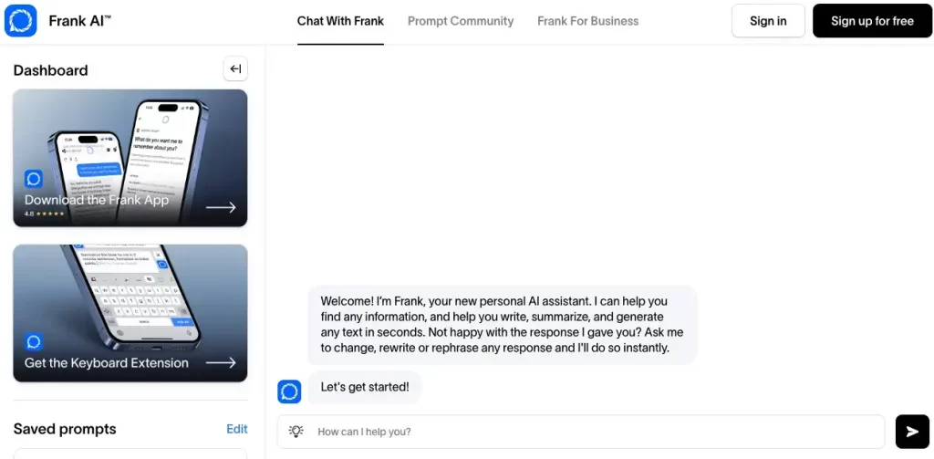Image resolution: width=934 pixels, height=459 pixels.
Task: Switch to Prompt Community tab
Action: tap(461, 21)
